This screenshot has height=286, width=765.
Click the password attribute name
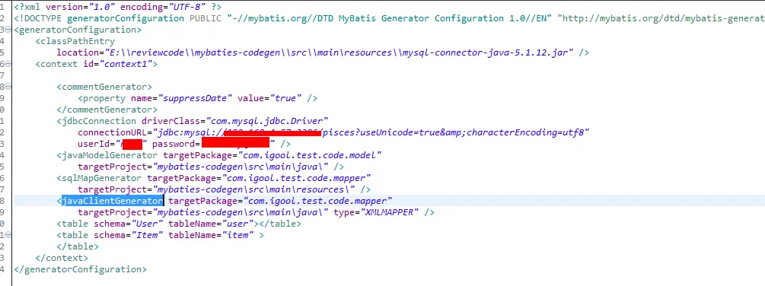click(174, 144)
